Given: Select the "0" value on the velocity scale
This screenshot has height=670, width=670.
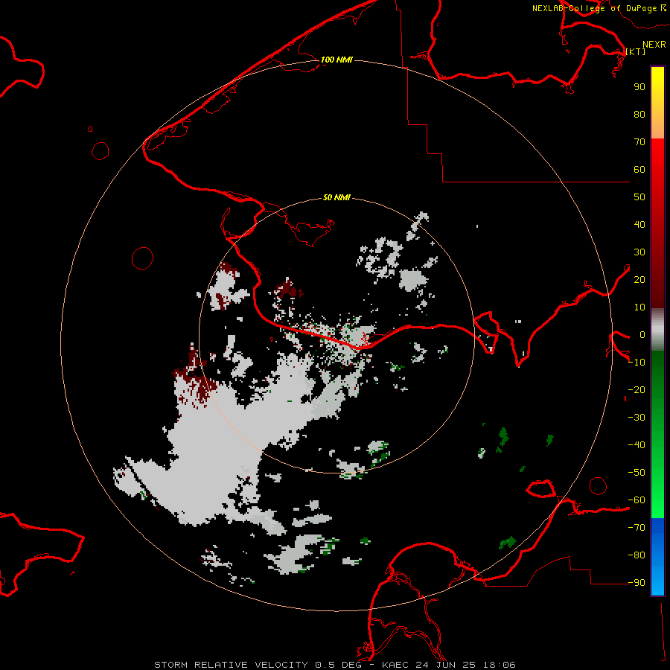Looking at the screenshot, I should [x=642, y=335].
